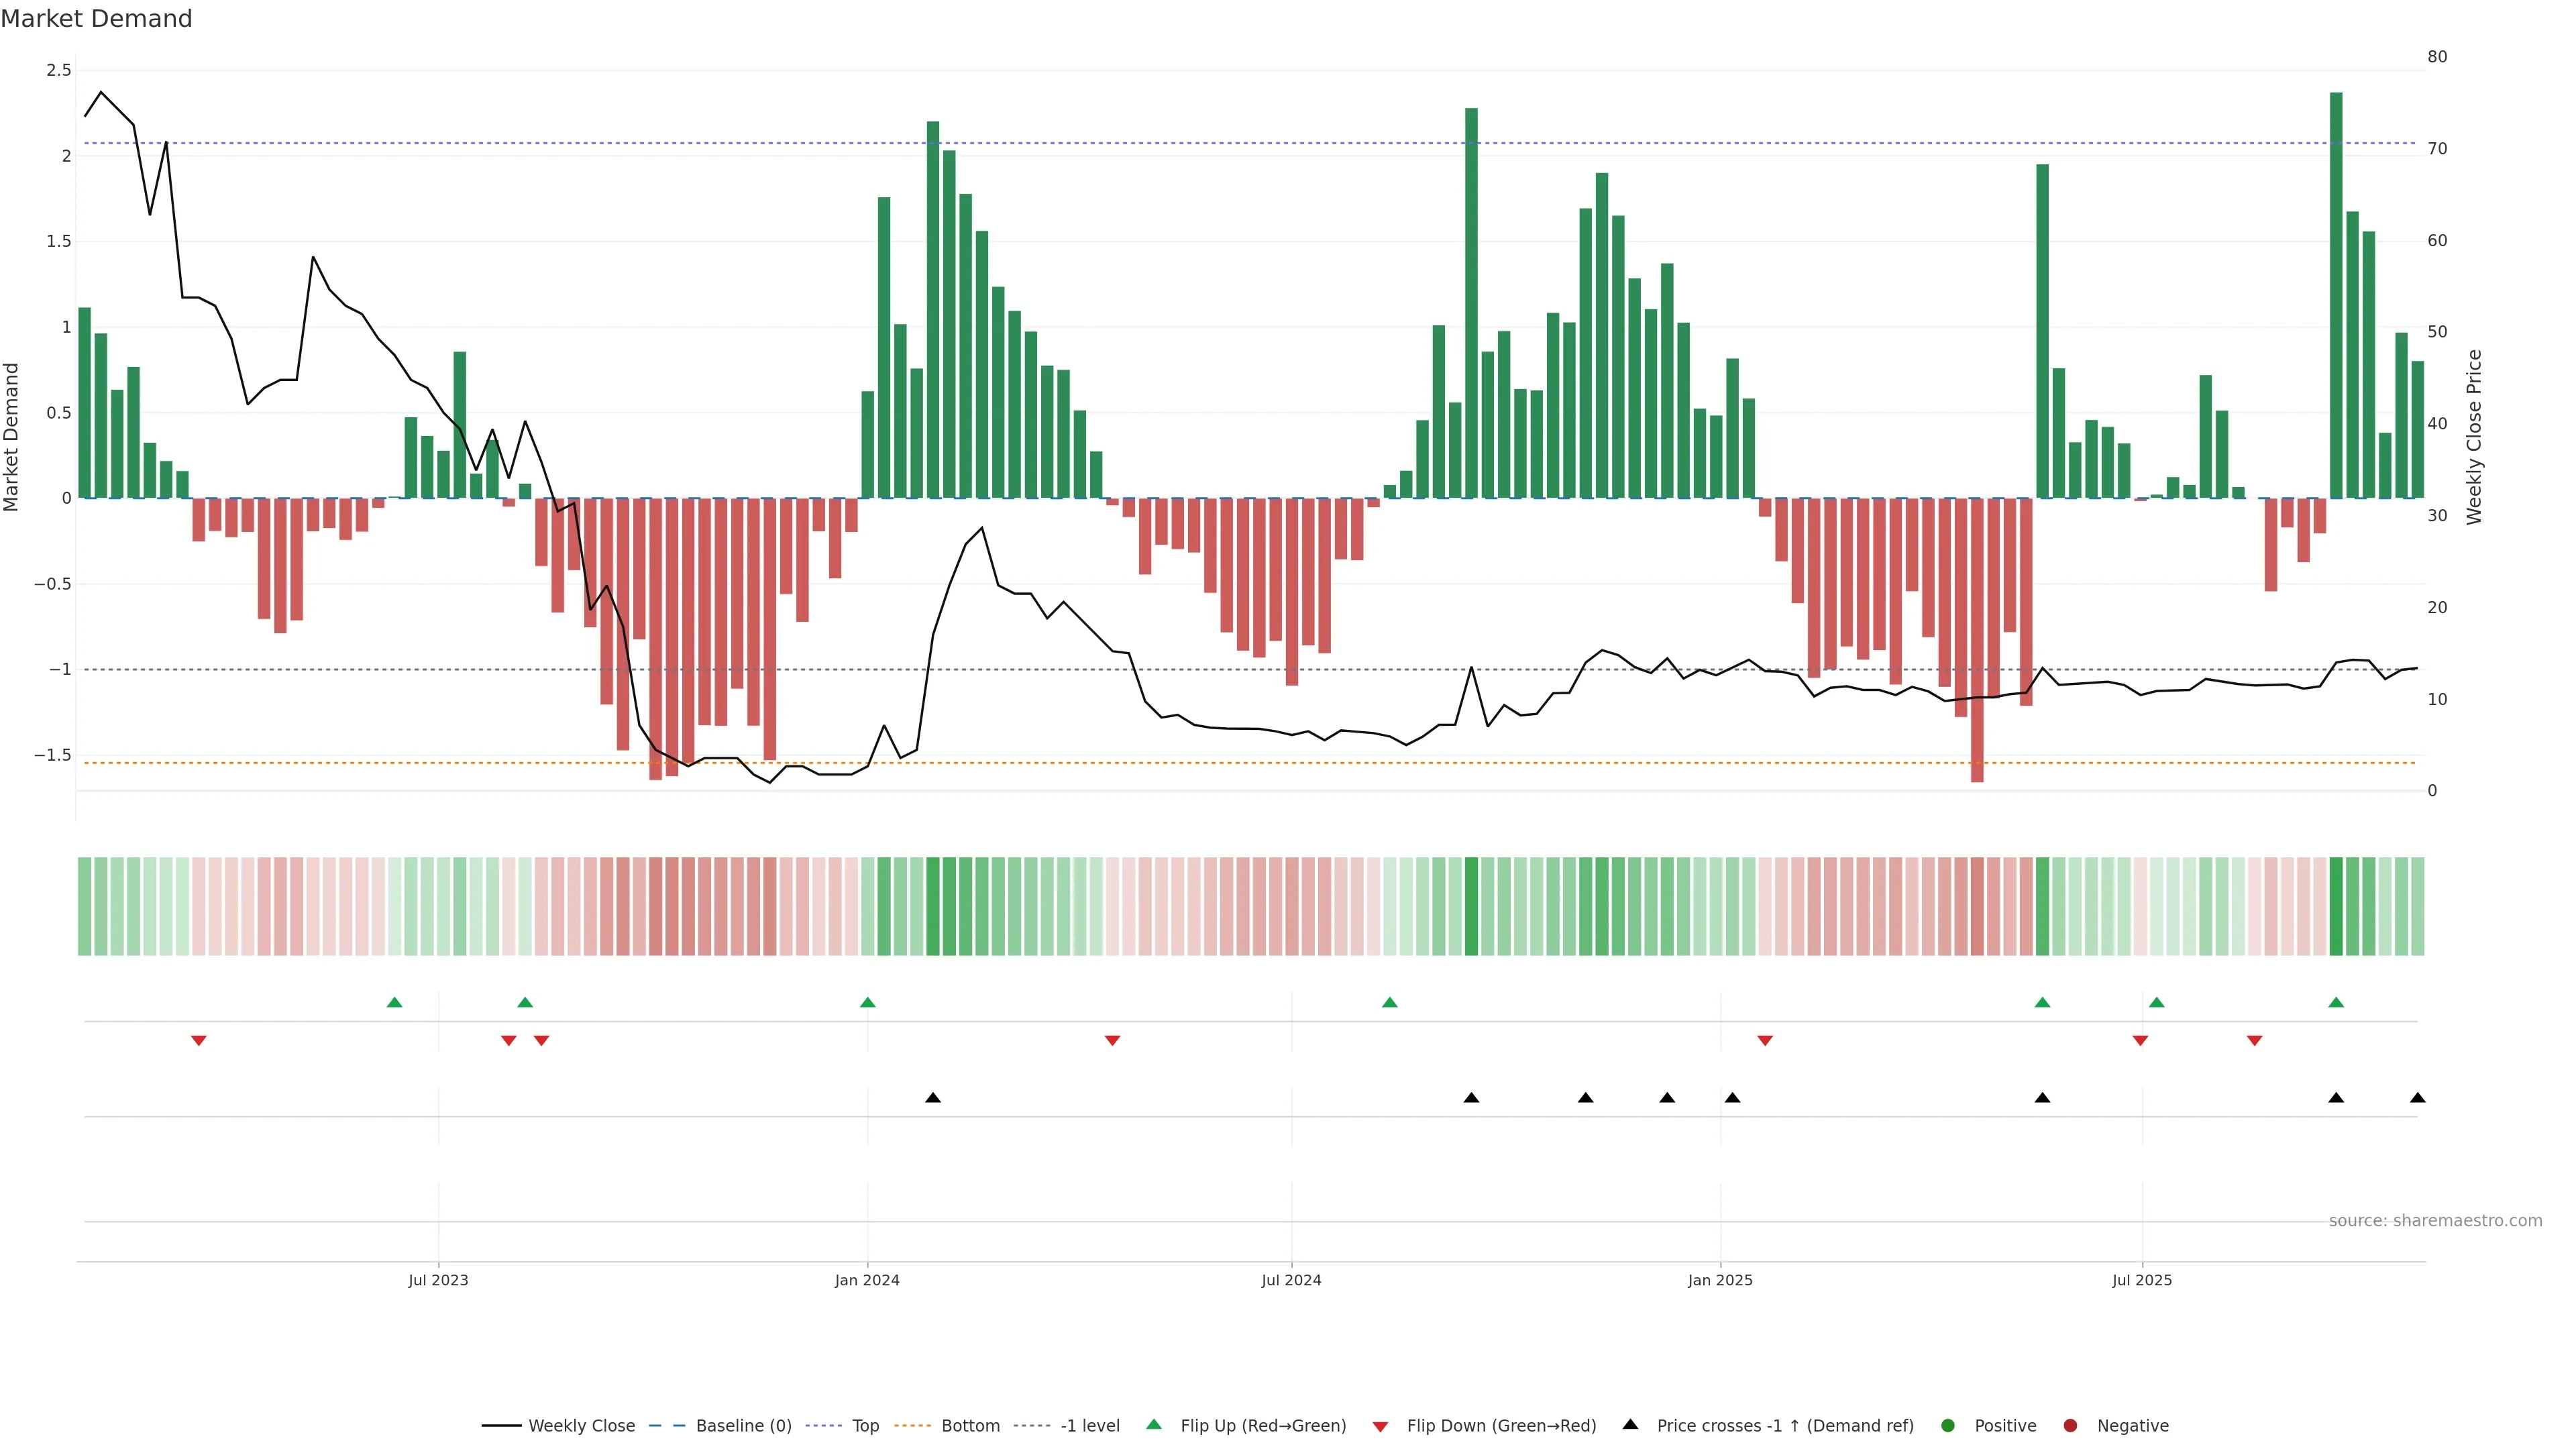Click first red flip-down marker on the left

click(199, 1041)
